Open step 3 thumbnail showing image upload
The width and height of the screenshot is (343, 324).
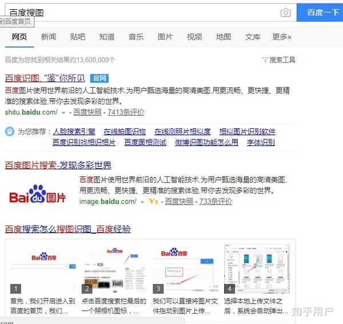(x=185, y=268)
